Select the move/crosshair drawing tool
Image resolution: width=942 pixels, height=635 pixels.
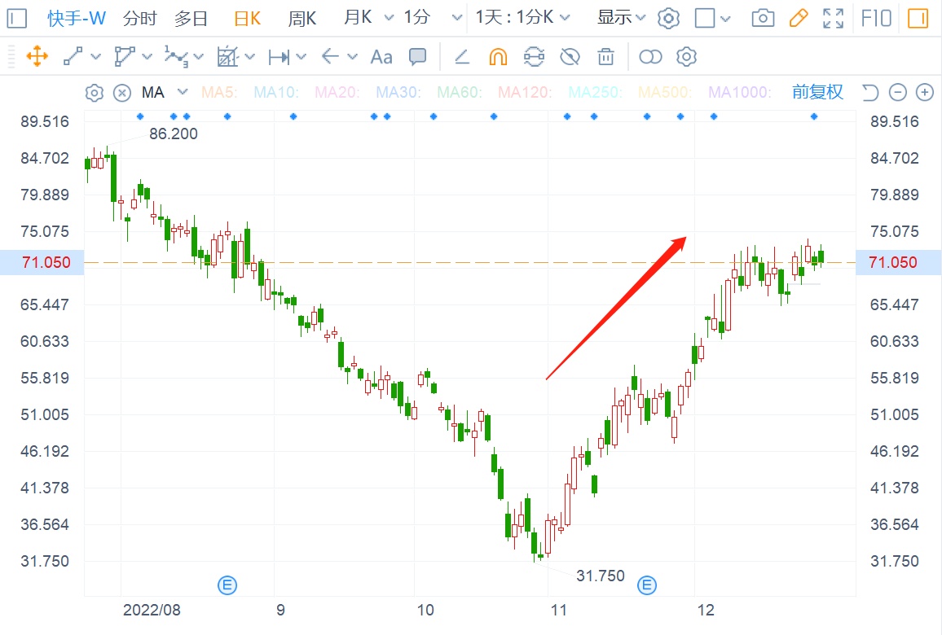click(x=37, y=56)
